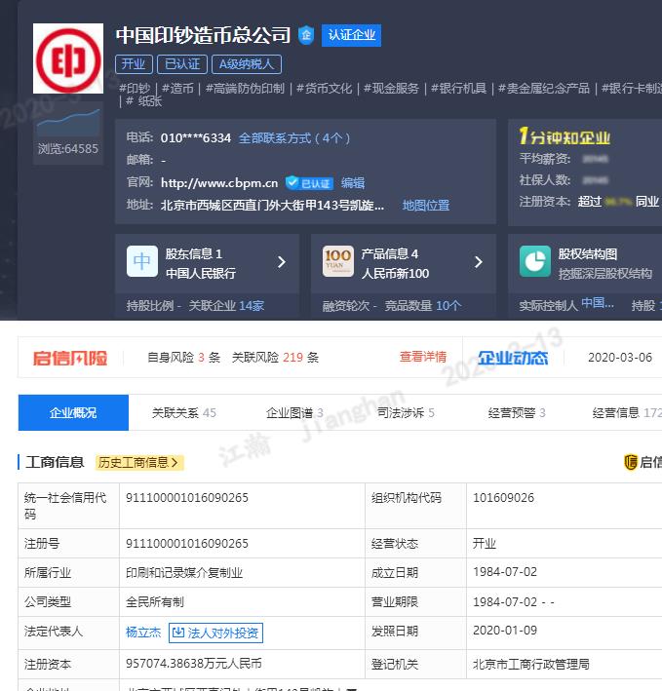The height and width of the screenshot is (691, 662).
Task: Switch to the 司法涉诉 5 tab
Action: (x=406, y=413)
